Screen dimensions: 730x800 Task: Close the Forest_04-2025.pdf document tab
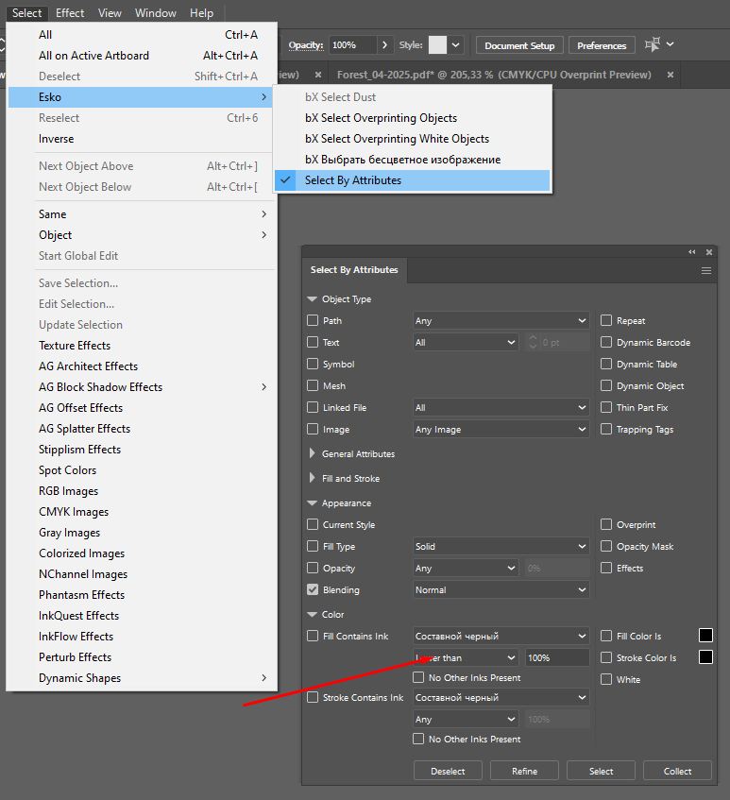tap(671, 75)
